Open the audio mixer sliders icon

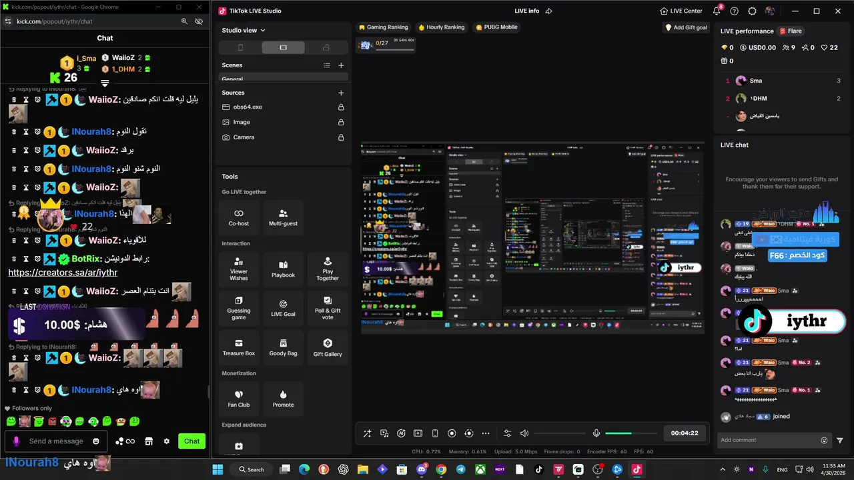point(507,433)
